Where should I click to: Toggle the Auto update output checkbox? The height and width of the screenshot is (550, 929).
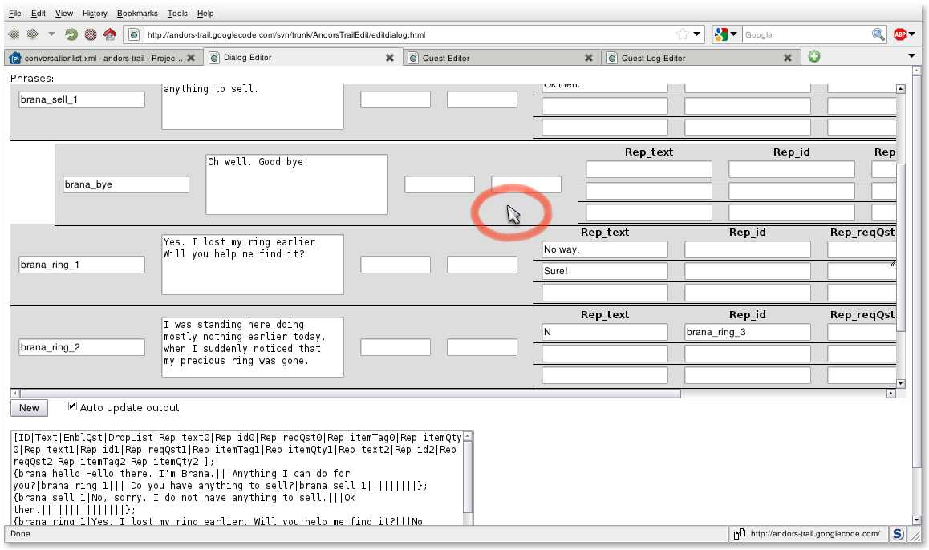pyautogui.click(x=73, y=406)
